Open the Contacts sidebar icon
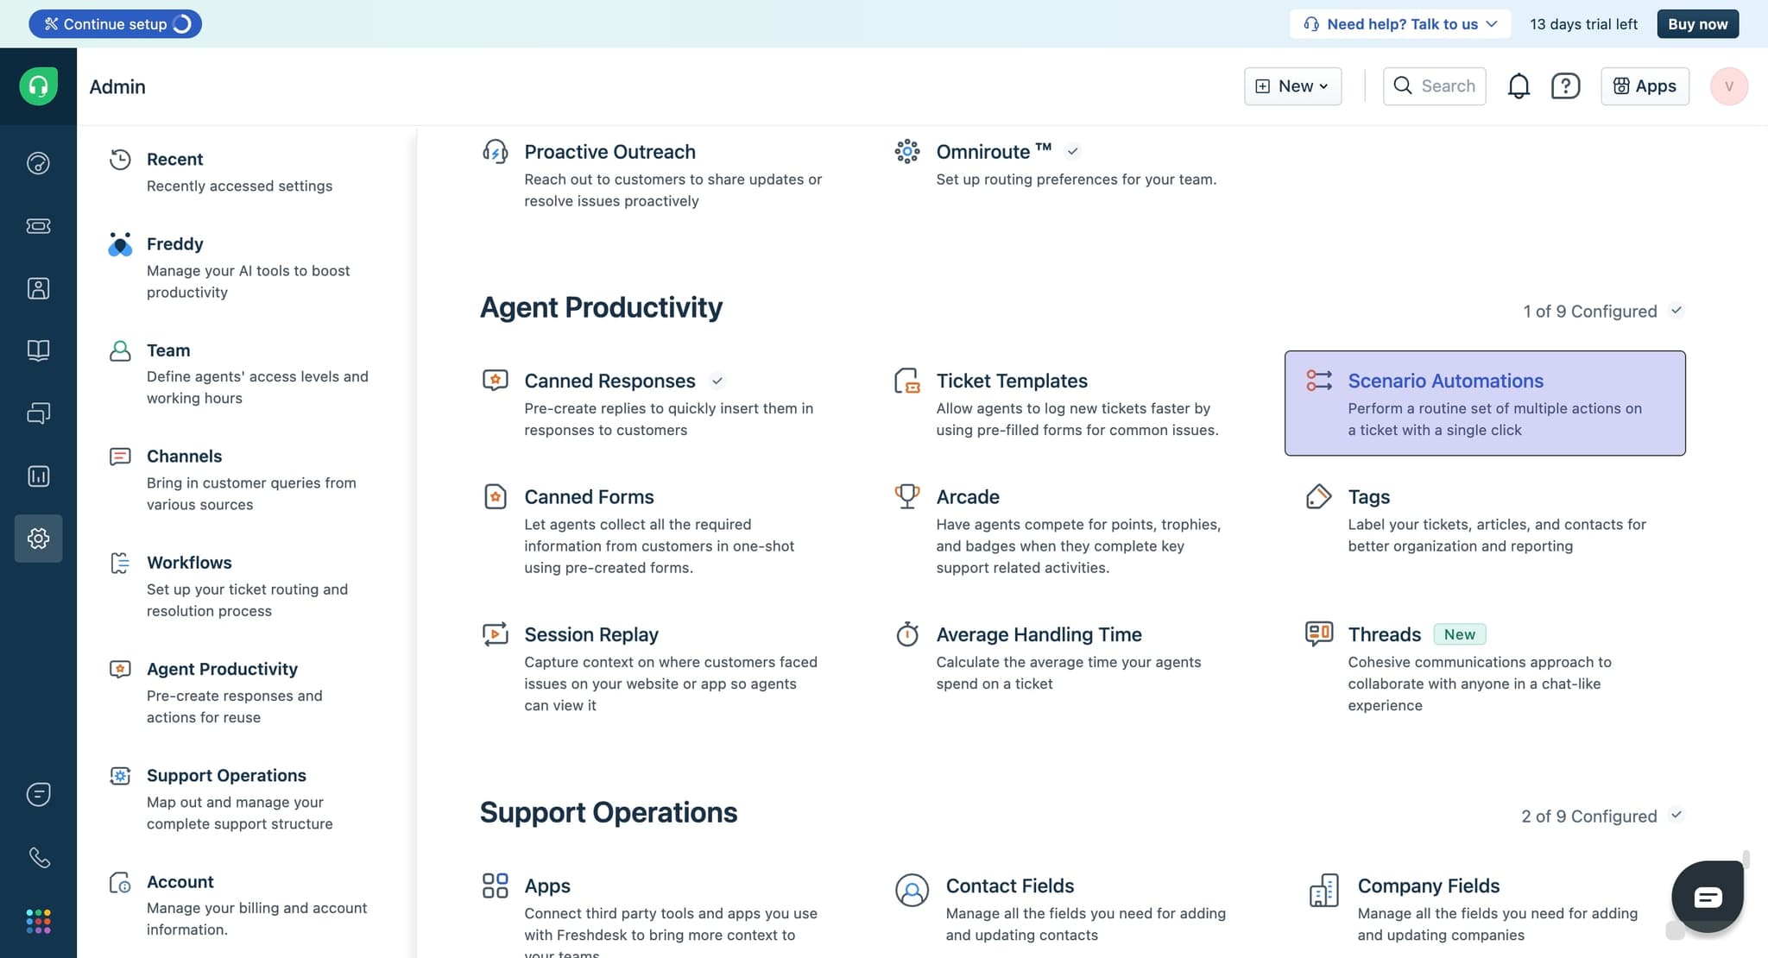Image resolution: width=1768 pixels, height=958 pixels. tap(38, 288)
